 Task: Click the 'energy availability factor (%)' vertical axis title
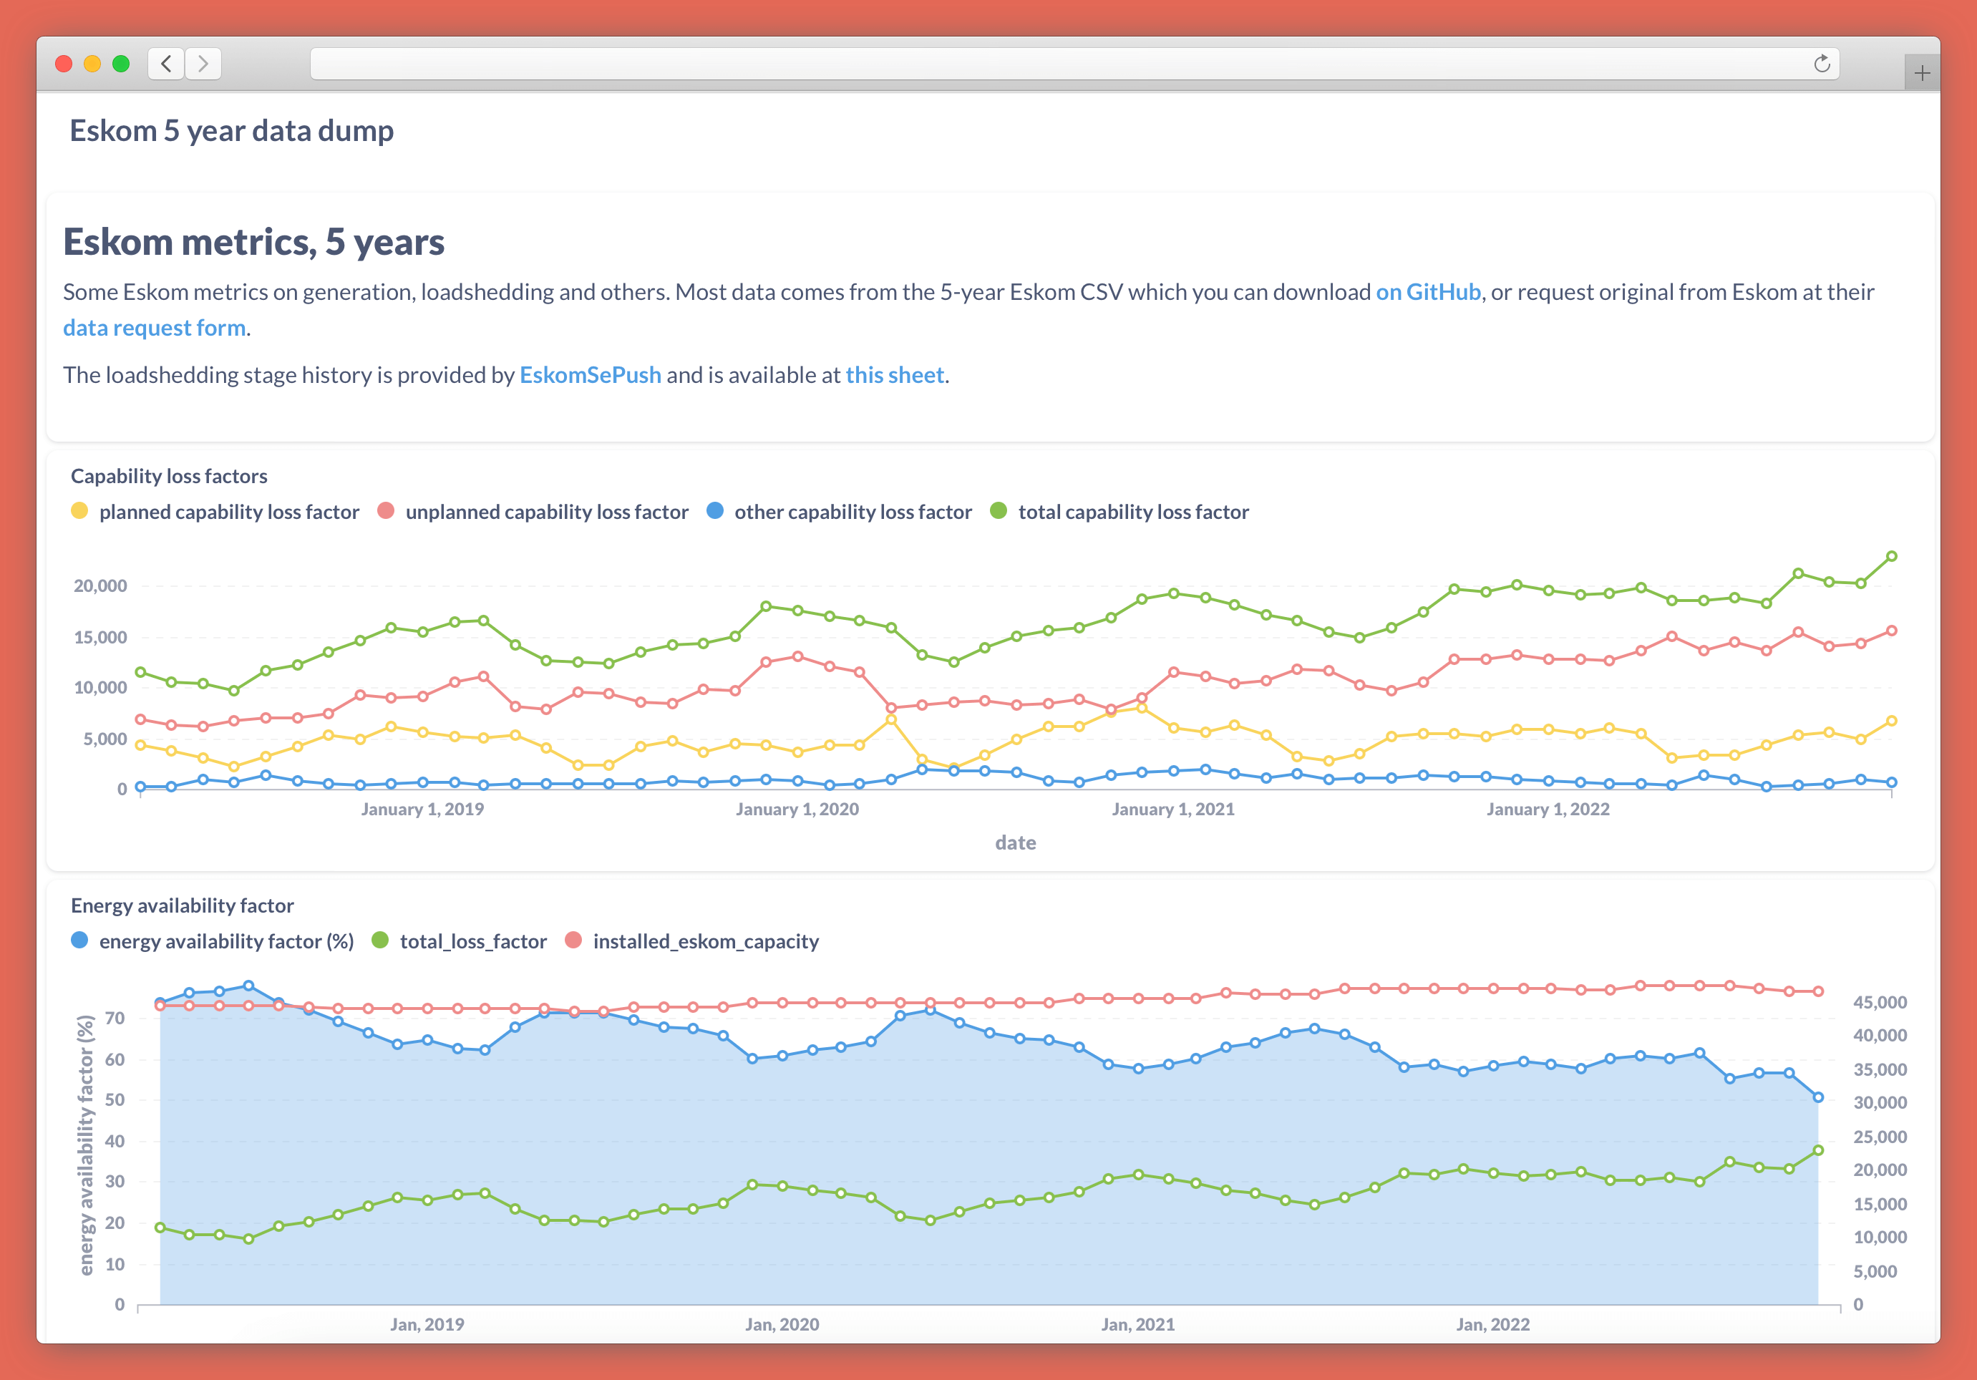click(85, 1145)
